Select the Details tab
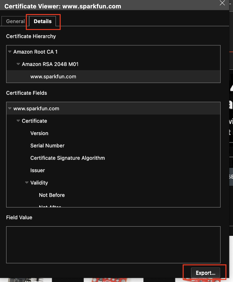The width and height of the screenshot is (233, 282). [x=43, y=21]
